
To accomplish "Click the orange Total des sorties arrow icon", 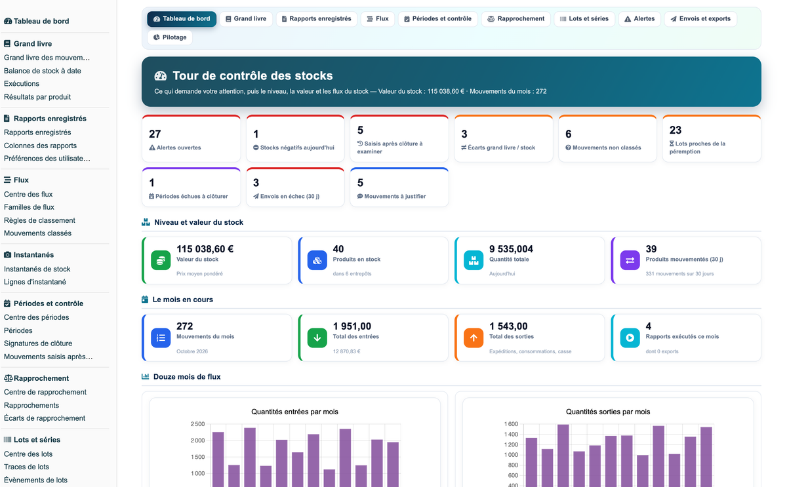I will [x=474, y=338].
